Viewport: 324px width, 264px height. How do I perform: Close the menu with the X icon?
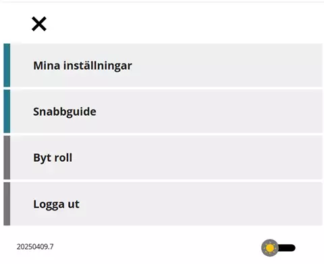click(39, 24)
